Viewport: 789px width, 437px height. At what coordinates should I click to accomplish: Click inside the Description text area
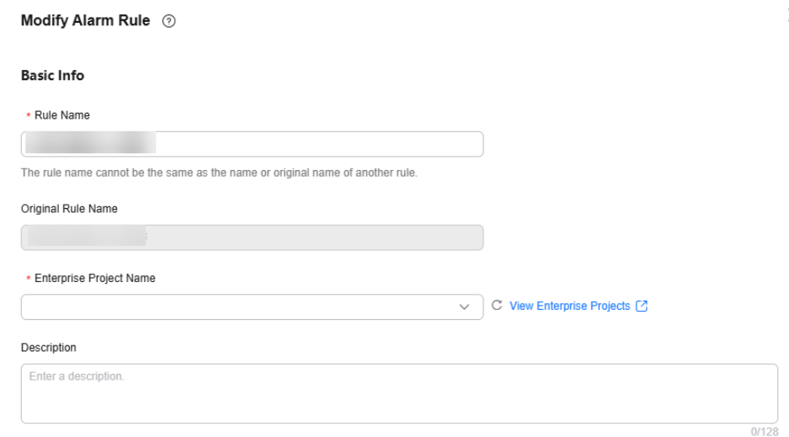click(x=399, y=393)
